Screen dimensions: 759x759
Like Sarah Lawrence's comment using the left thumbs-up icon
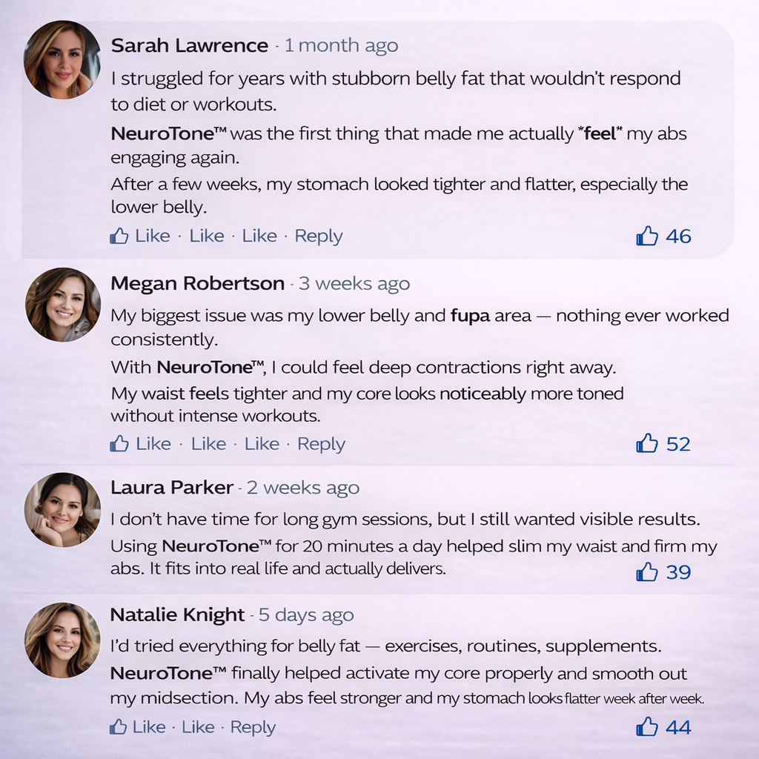click(x=119, y=236)
